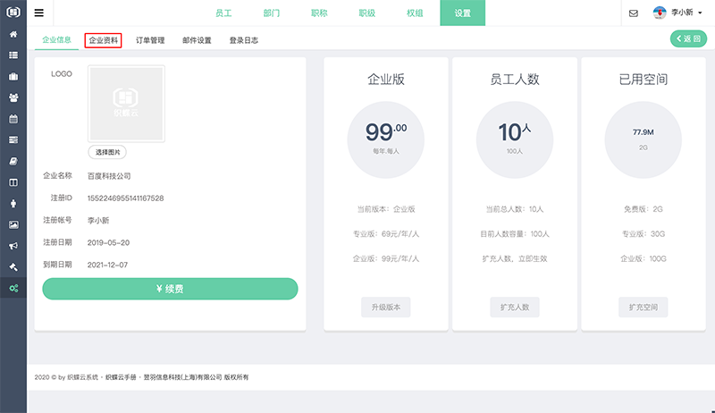Open the book icon in sidebar
The height and width of the screenshot is (413, 715).
(x=13, y=162)
